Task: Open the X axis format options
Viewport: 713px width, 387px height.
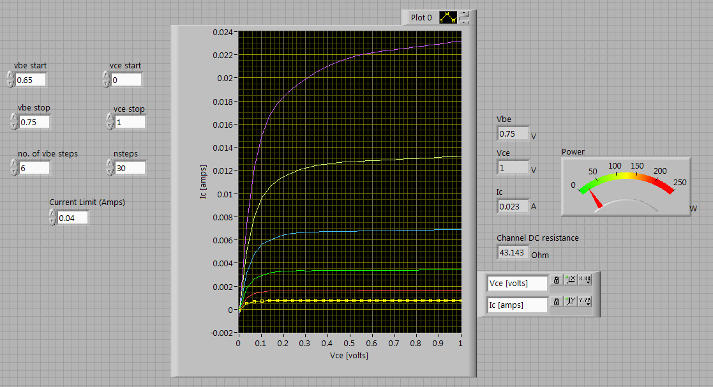Action: [x=585, y=280]
